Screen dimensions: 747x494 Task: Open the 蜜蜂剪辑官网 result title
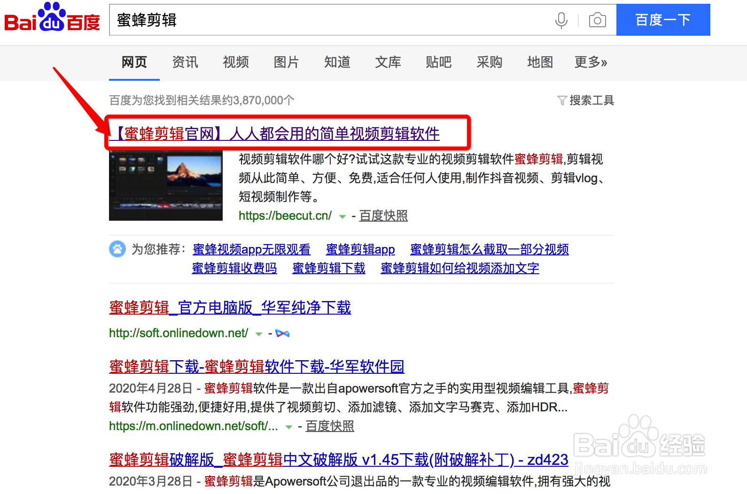tap(275, 133)
